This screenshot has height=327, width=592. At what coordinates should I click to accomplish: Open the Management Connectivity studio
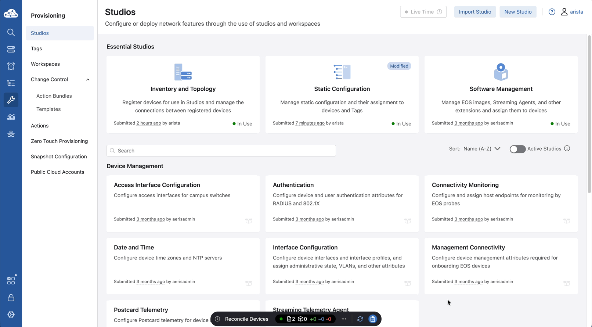[501, 266]
